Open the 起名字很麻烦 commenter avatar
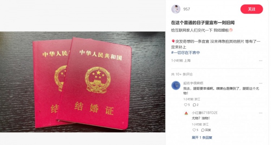This screenshot has width=271, height=145. click(176, 85)
